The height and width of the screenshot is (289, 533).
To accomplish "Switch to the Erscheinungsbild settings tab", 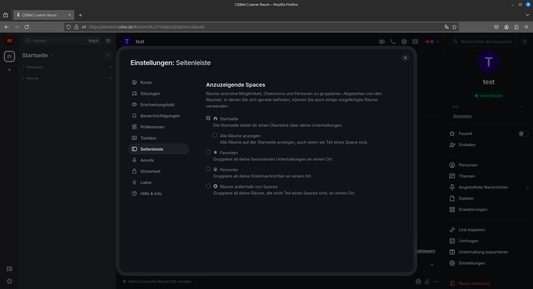I will coord(157,105).
